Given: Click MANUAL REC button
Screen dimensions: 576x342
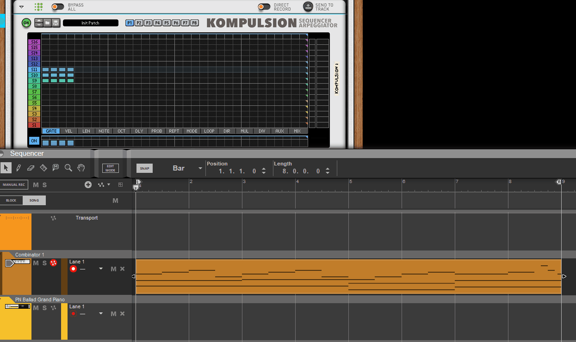Looking at the screenshot, I should (14, 185).
